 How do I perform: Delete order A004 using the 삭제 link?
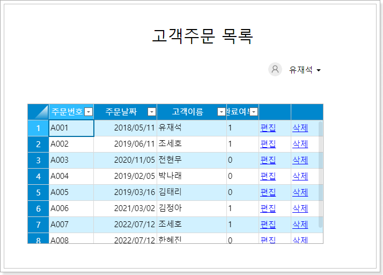tap(300, 176)
